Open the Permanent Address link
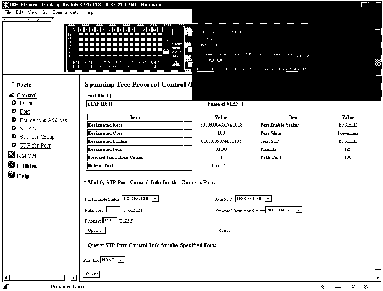383x291 pixels. pyautogui.click(x=43, y=120)
